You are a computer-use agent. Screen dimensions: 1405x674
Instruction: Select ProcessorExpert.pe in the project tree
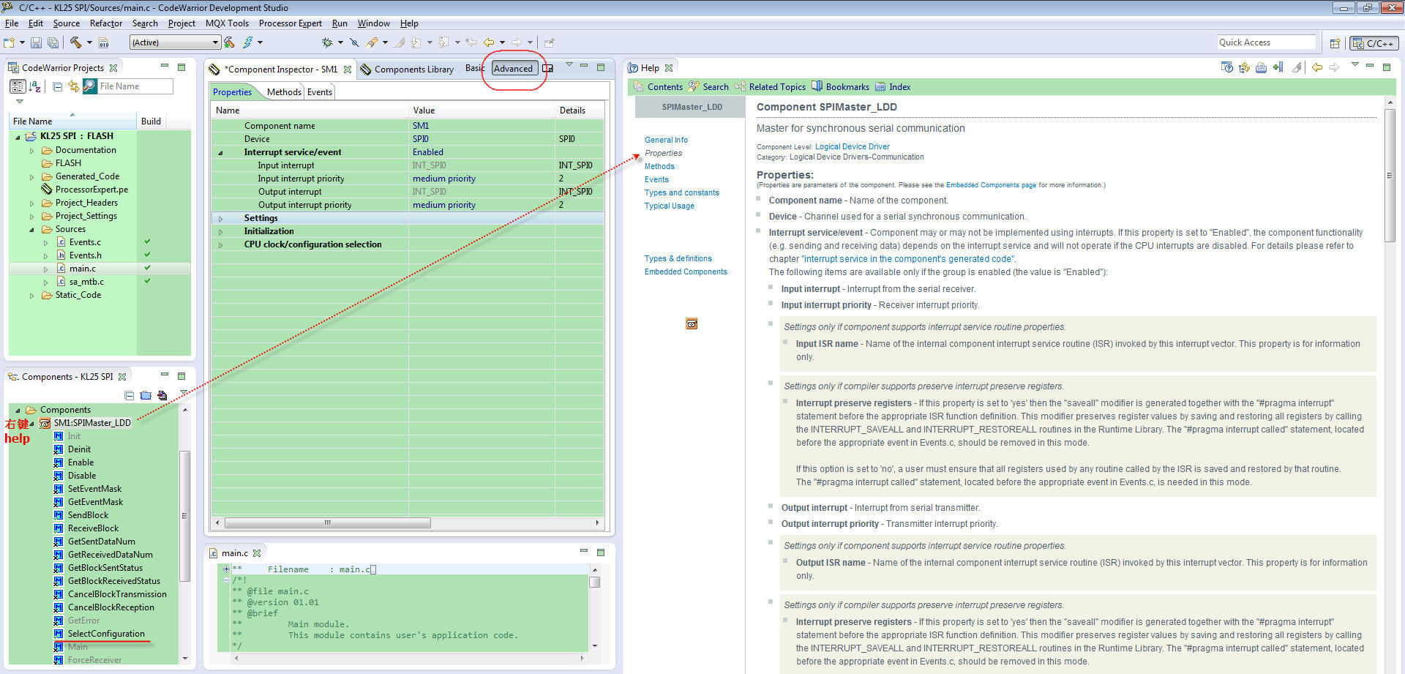(91, 190)
